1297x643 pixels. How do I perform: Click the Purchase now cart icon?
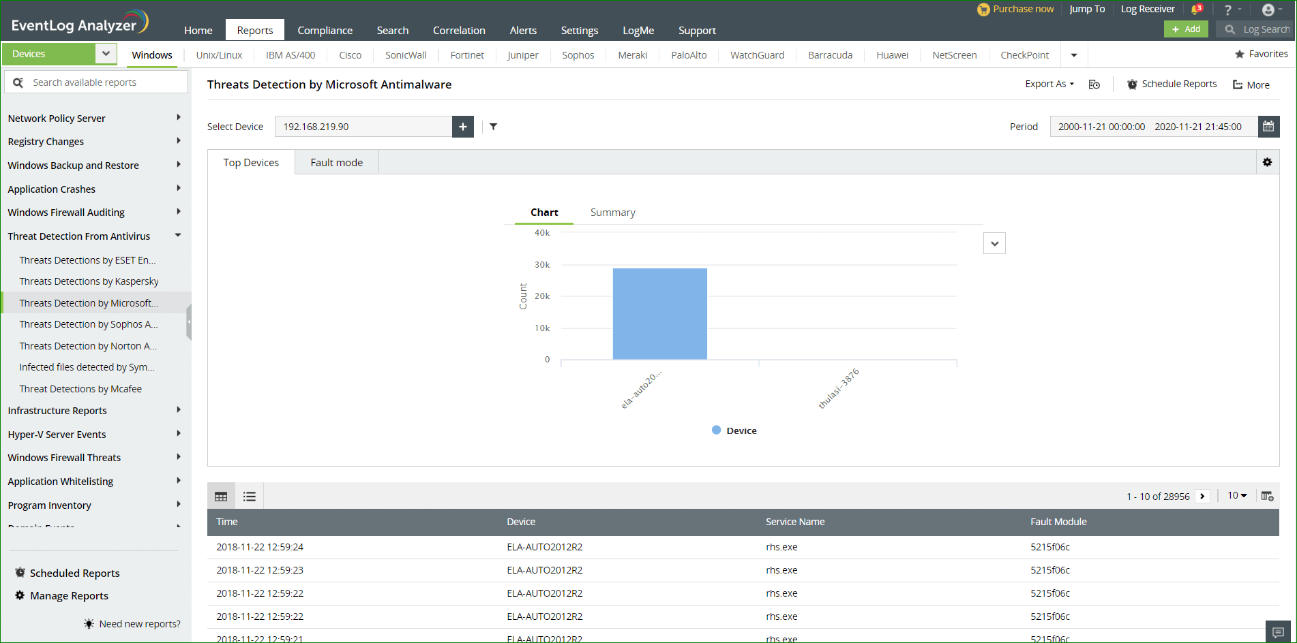coord(983,10)
